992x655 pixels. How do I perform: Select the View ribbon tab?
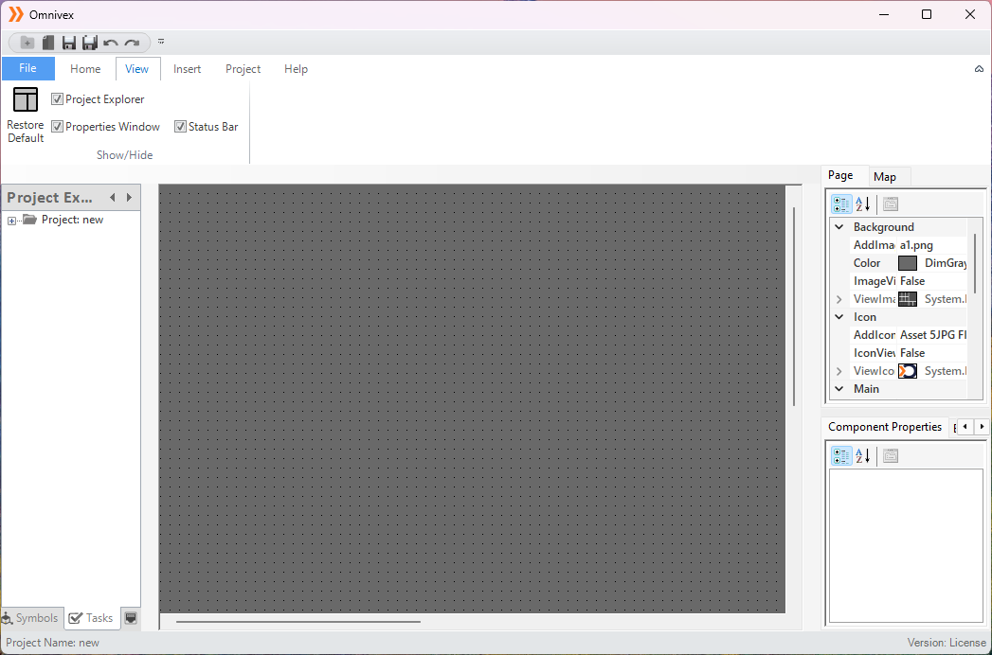(x=137, y=69)
